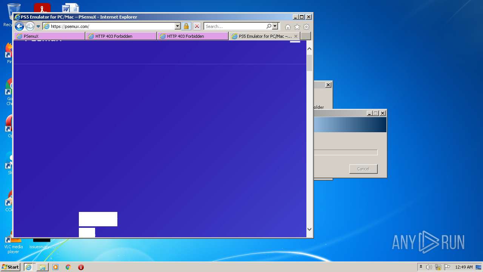
Task: Open a new tab in Internet Explorer
Action: (x=306, y=36)
